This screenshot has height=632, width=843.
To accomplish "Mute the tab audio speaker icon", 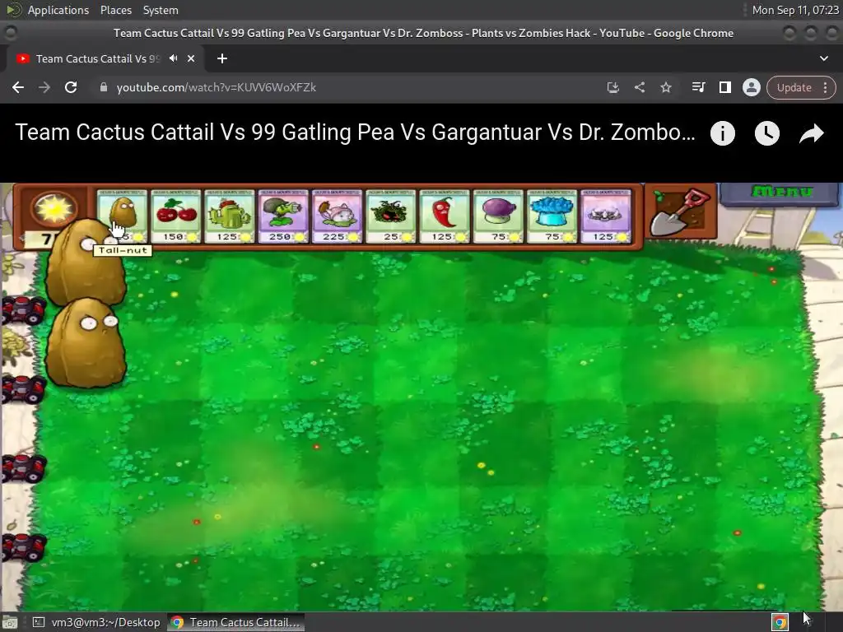I will coord(173,58).
